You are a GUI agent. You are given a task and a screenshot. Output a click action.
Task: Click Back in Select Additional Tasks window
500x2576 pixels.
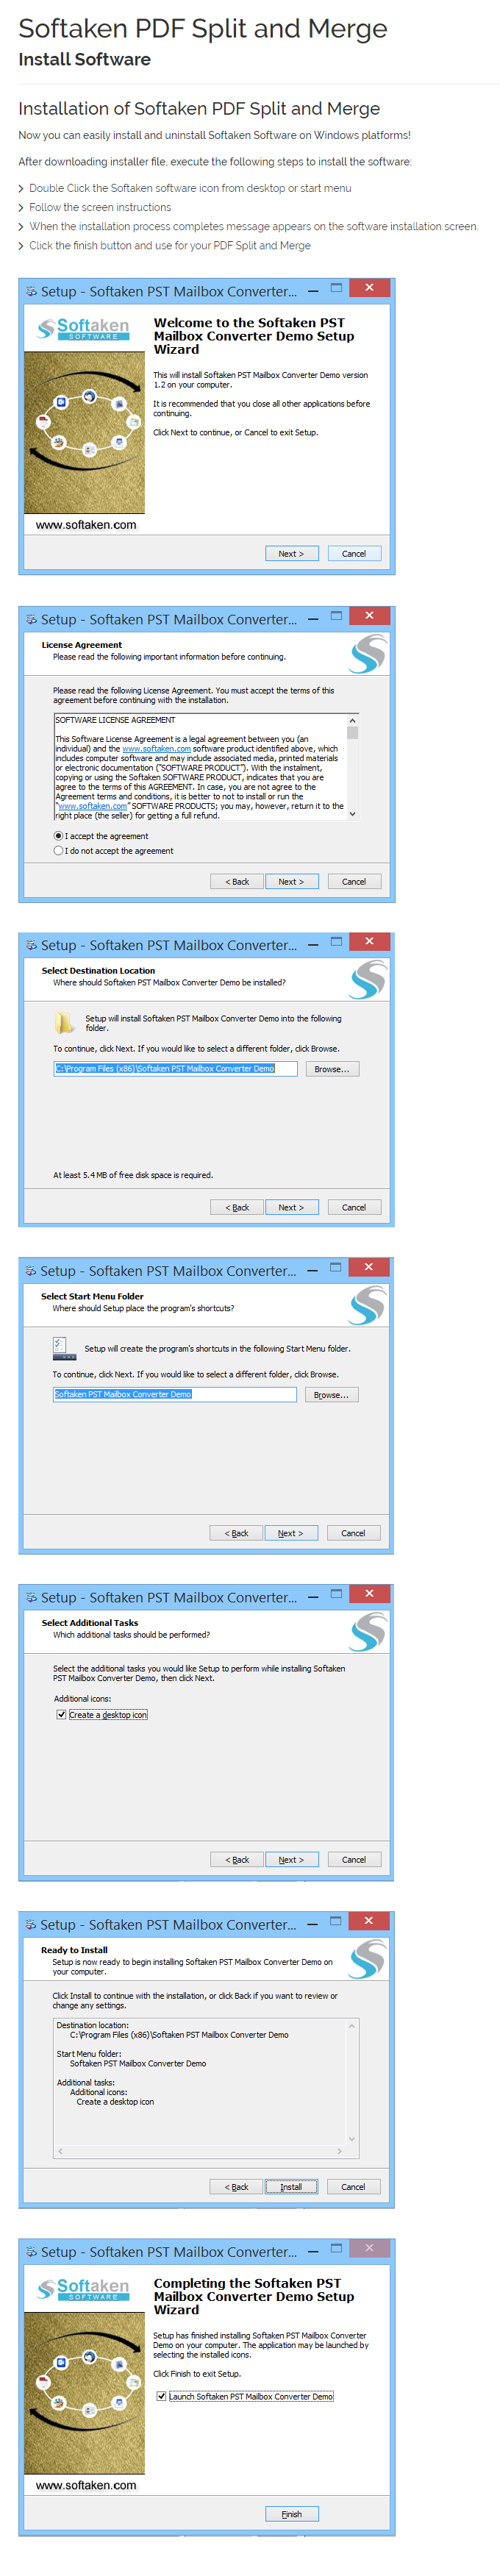pos(237,1859)
